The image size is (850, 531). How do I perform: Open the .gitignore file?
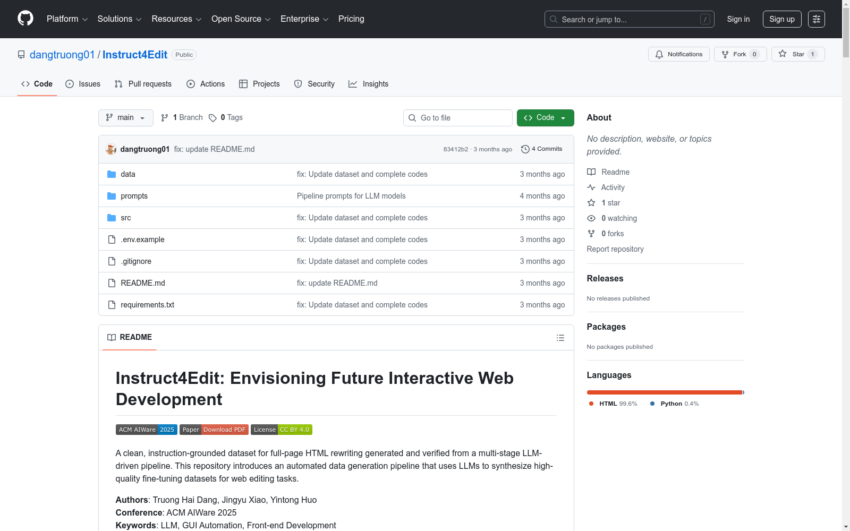click(136, 261)
